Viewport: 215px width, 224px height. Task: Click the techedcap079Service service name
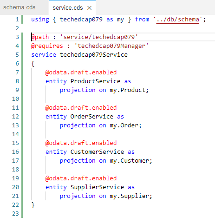coord(94,55)
